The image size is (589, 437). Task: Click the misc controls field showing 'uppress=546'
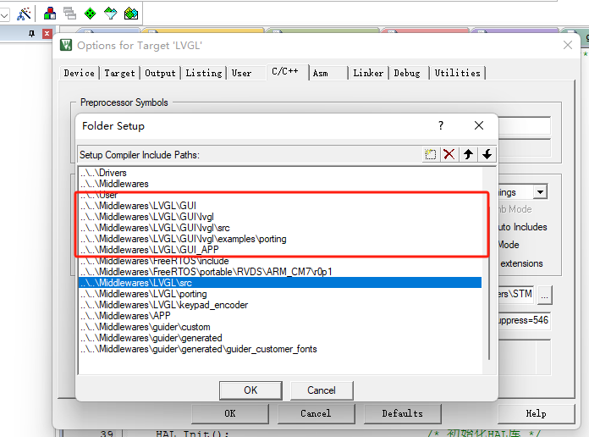point(525,320)
